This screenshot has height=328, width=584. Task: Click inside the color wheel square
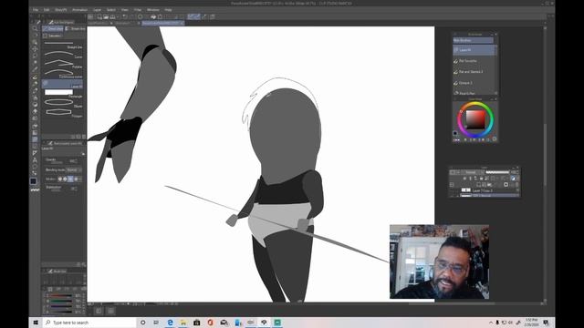475,119
